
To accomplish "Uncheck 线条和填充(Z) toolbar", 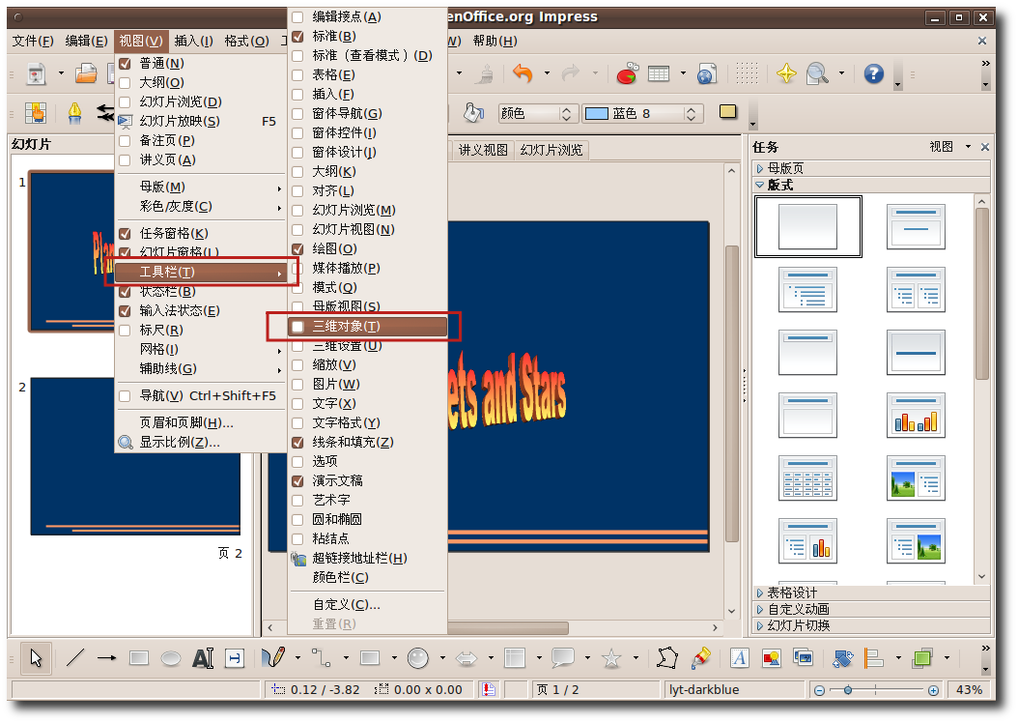I will coord(298,443).
